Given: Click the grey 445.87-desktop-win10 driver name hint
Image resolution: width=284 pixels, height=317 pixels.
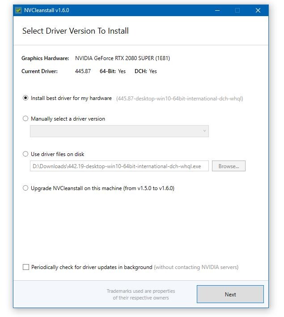Looking at the screenshot, I should (179, 99).
